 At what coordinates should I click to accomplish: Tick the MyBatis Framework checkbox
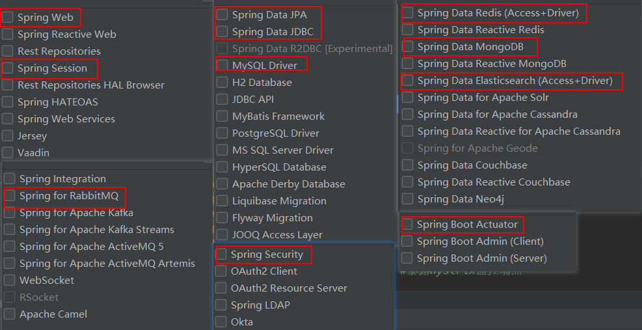click(x=222, y=116)
